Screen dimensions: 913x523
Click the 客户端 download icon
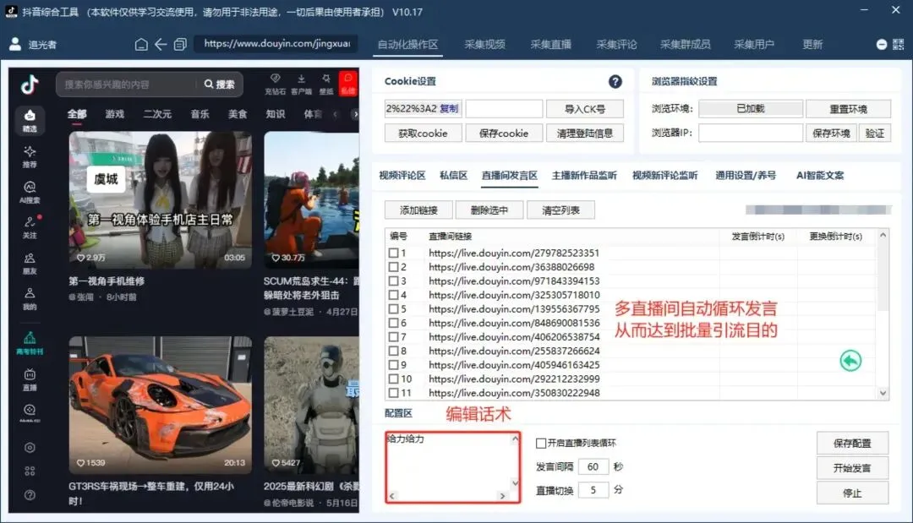tap(301, 84)
